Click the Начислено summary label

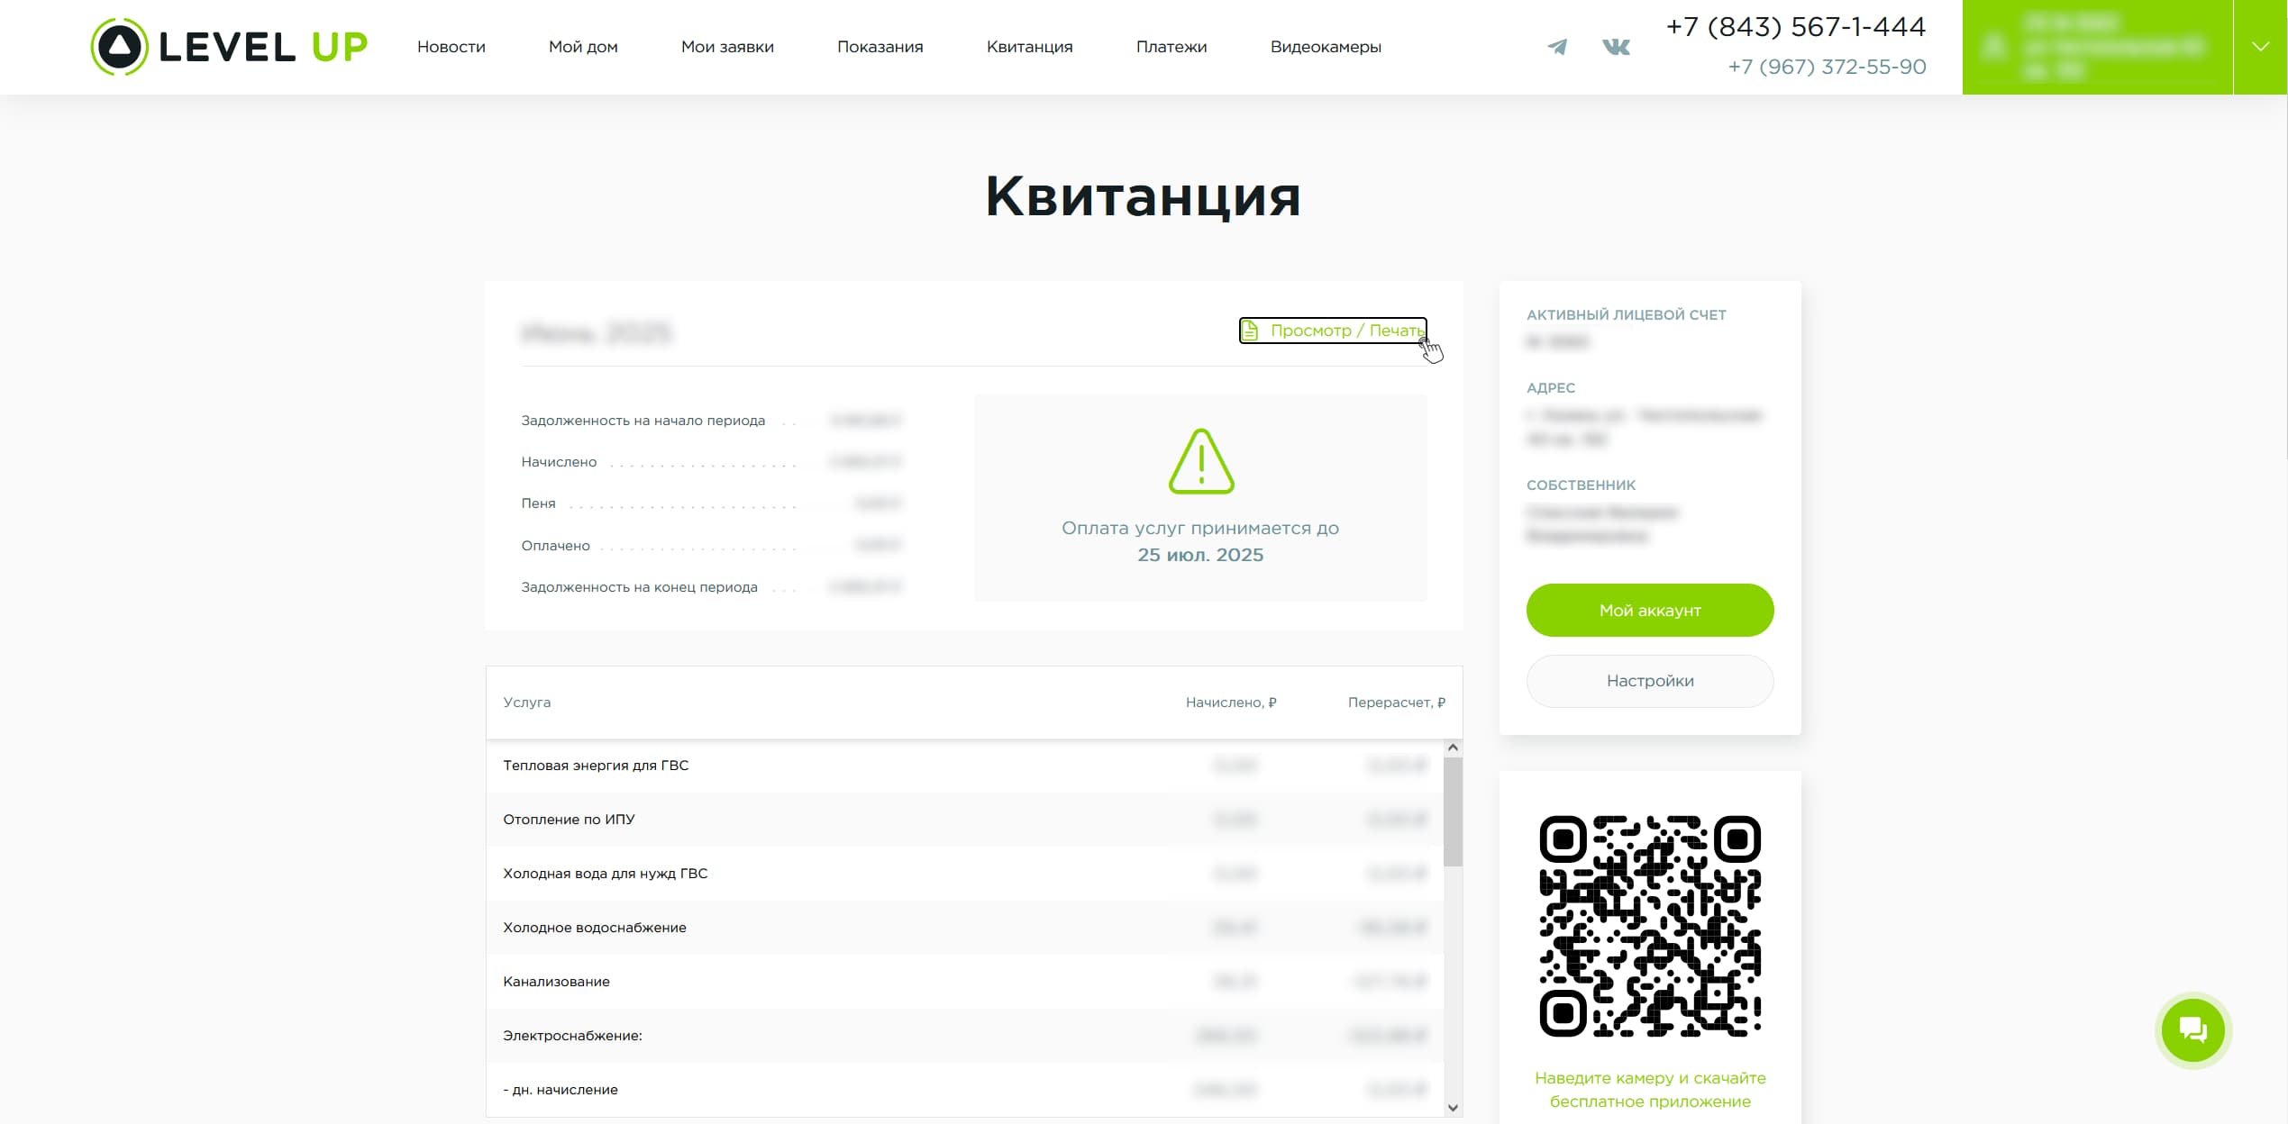coord(559,462)
